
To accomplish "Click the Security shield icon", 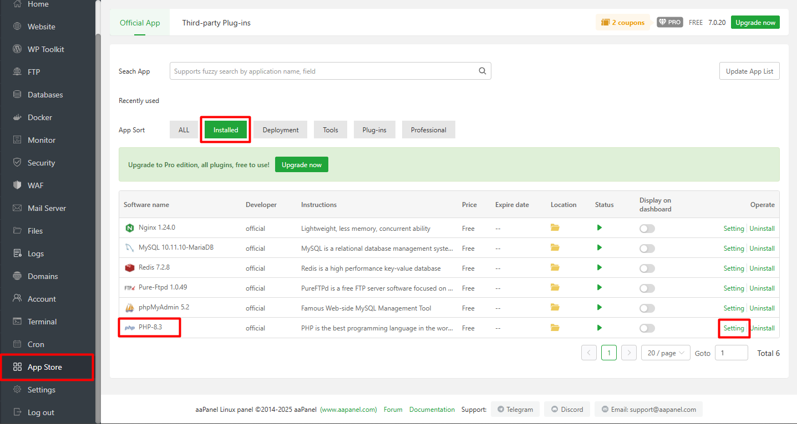I will (17, 163).
